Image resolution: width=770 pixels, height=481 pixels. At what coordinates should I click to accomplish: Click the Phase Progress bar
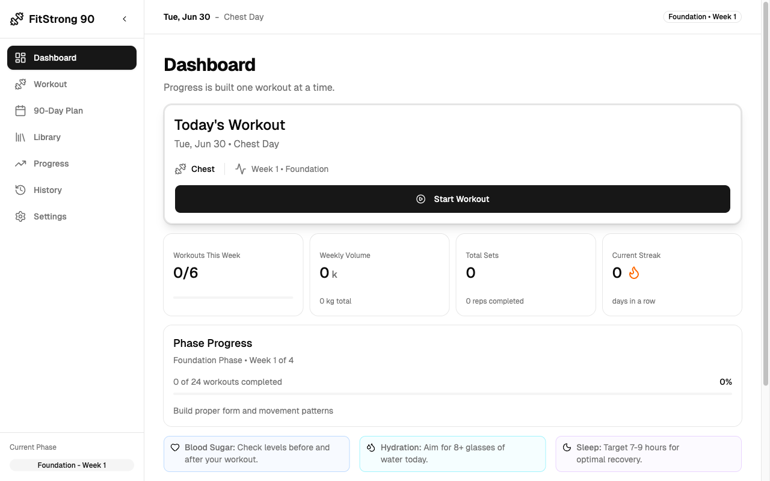[452, 394]
